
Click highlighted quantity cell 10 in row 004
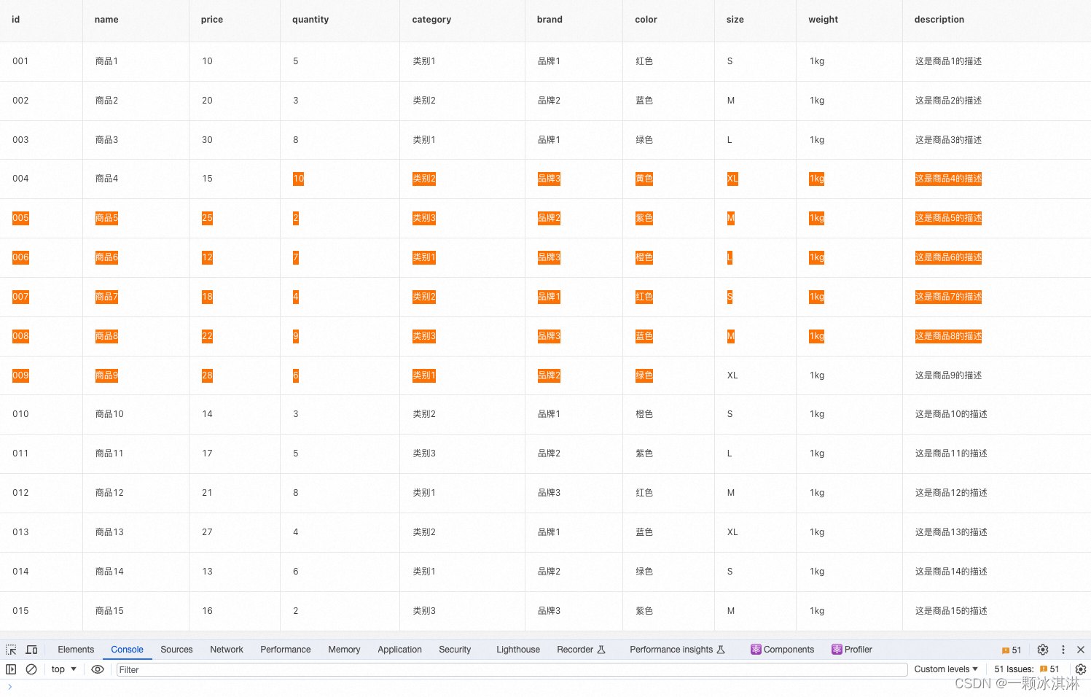(x=298, y=179)
